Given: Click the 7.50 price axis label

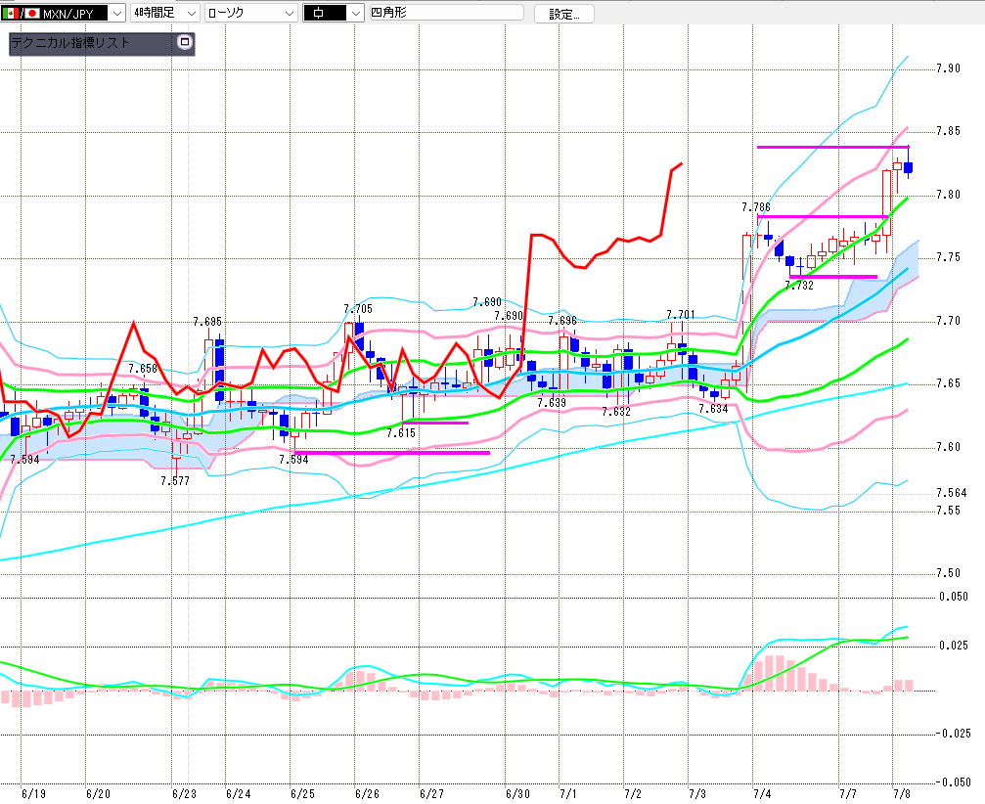Looking at the screenshot, I should click(x=948, y=573).
